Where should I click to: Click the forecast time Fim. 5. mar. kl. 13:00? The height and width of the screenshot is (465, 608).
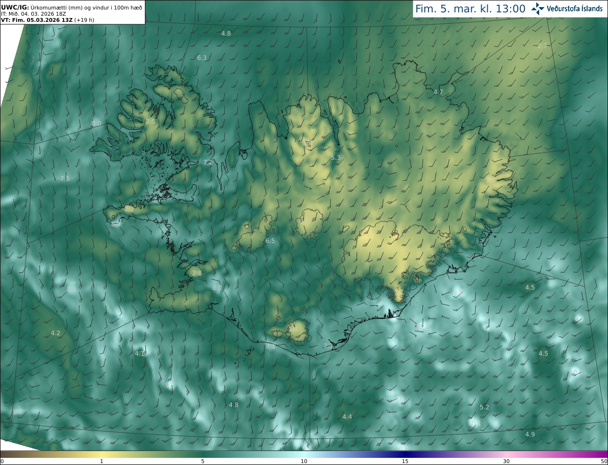point(470,9)
